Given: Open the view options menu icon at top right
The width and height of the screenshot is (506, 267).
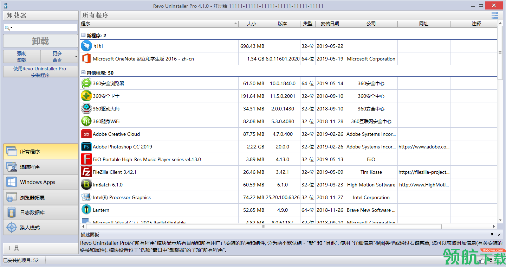Looking at the screenshot, I should [495, 15].
